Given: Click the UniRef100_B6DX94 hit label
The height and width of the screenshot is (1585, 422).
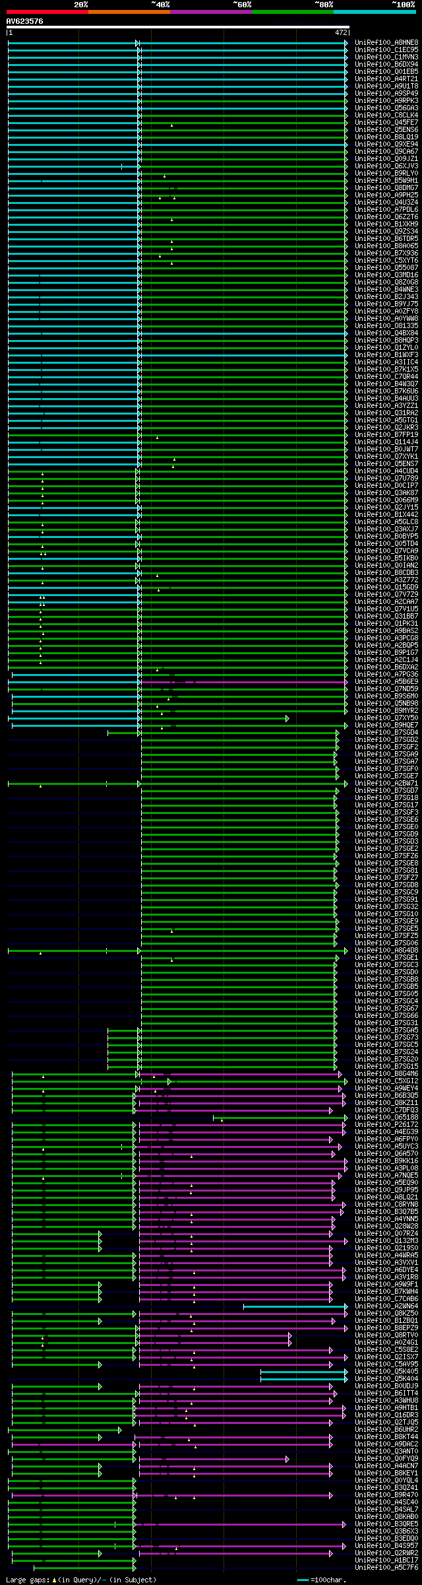Looking at the screenshot, I should click(x=386, y=64).
